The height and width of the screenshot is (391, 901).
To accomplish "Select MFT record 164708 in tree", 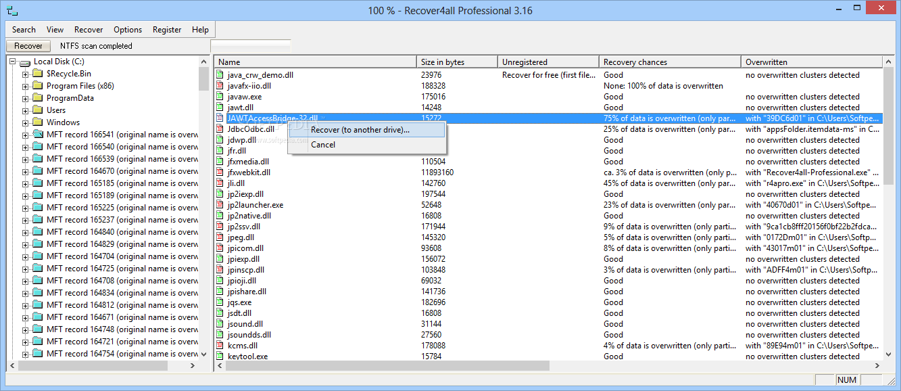I will tap(122, 281).
